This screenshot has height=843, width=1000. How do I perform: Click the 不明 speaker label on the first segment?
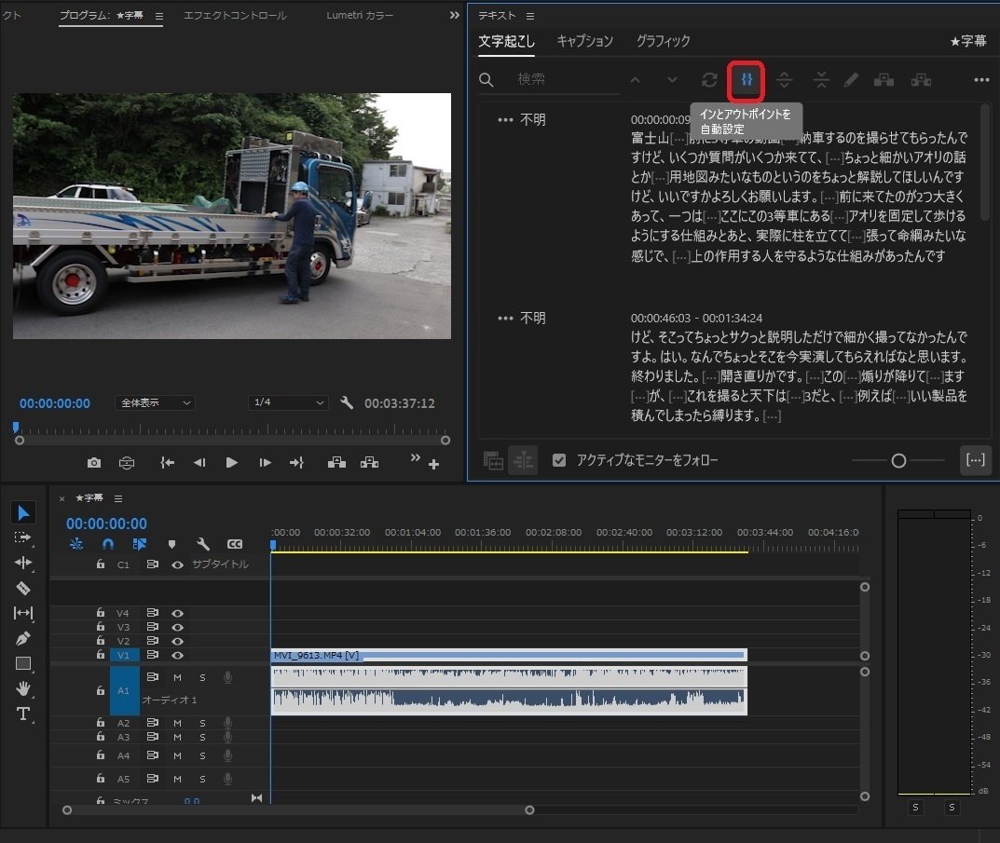532,118
